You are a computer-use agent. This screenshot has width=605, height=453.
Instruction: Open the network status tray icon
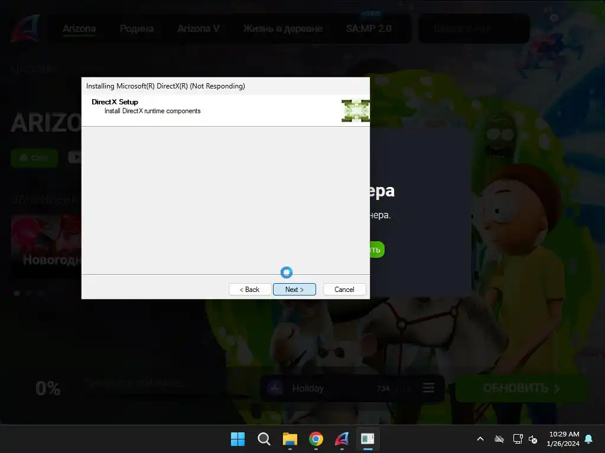[x=518, y=439]
